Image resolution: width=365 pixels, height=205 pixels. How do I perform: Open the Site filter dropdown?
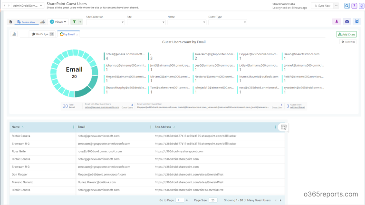(146, 22)
